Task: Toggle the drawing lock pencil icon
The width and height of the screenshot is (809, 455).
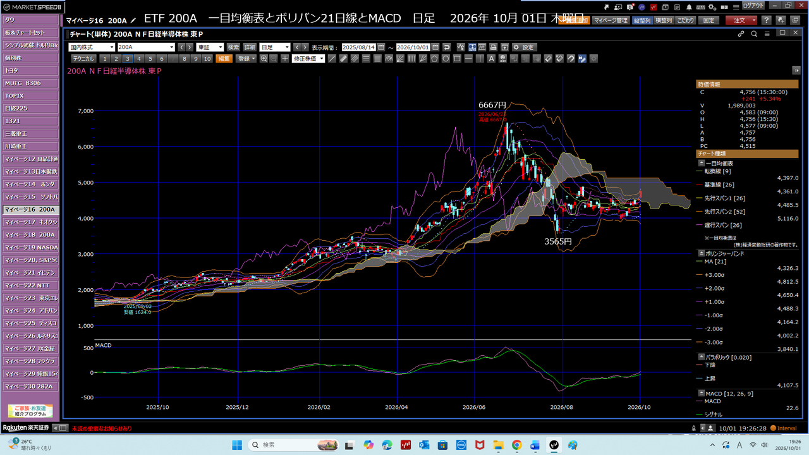Action: click(582, 59)
